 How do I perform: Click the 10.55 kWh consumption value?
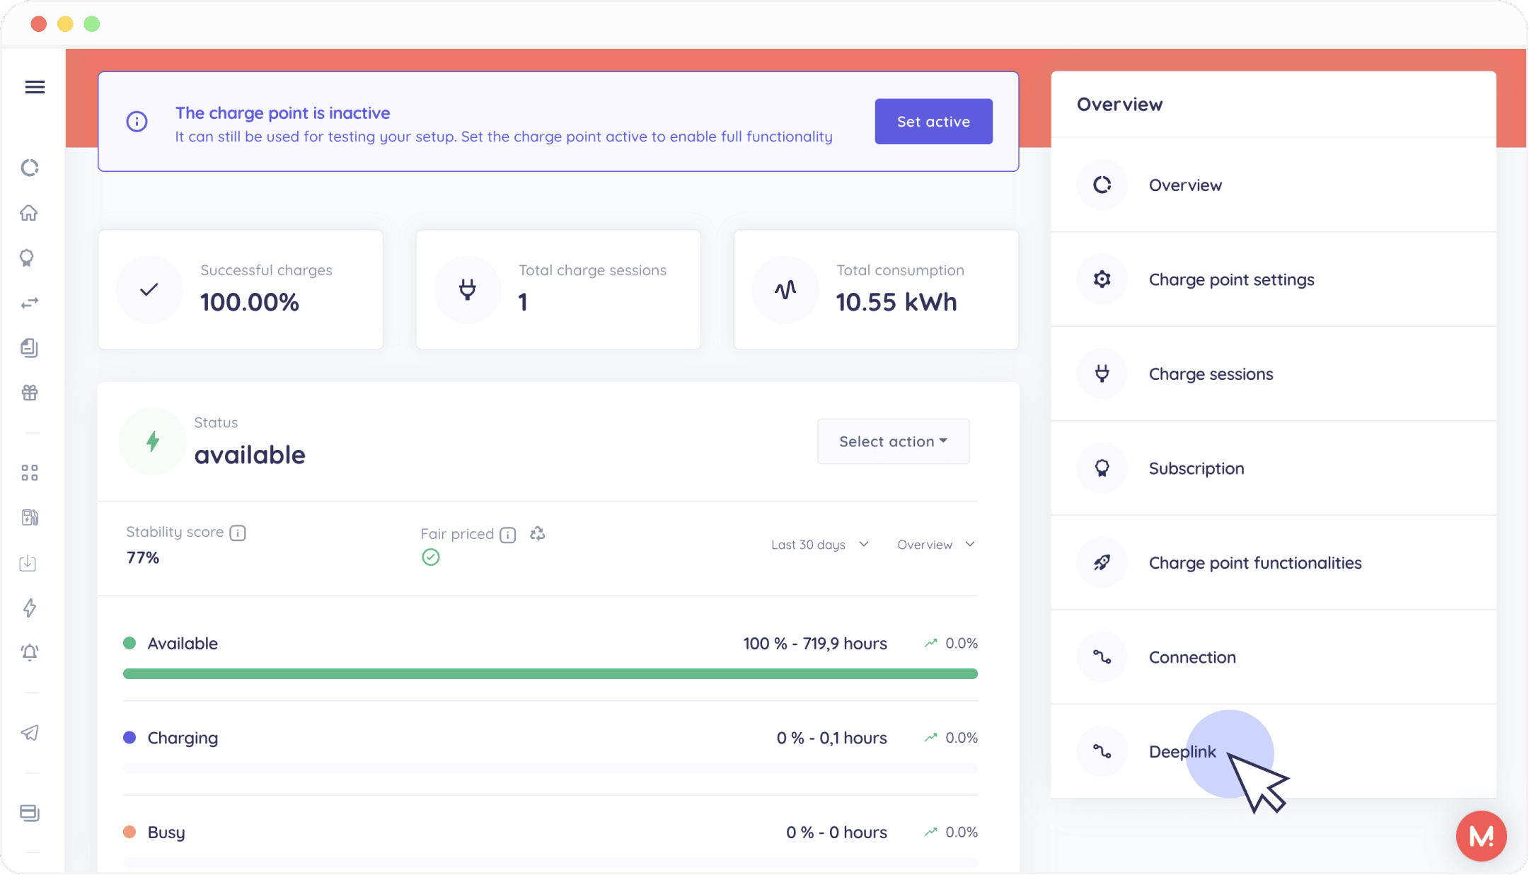[x=896, y=303]
